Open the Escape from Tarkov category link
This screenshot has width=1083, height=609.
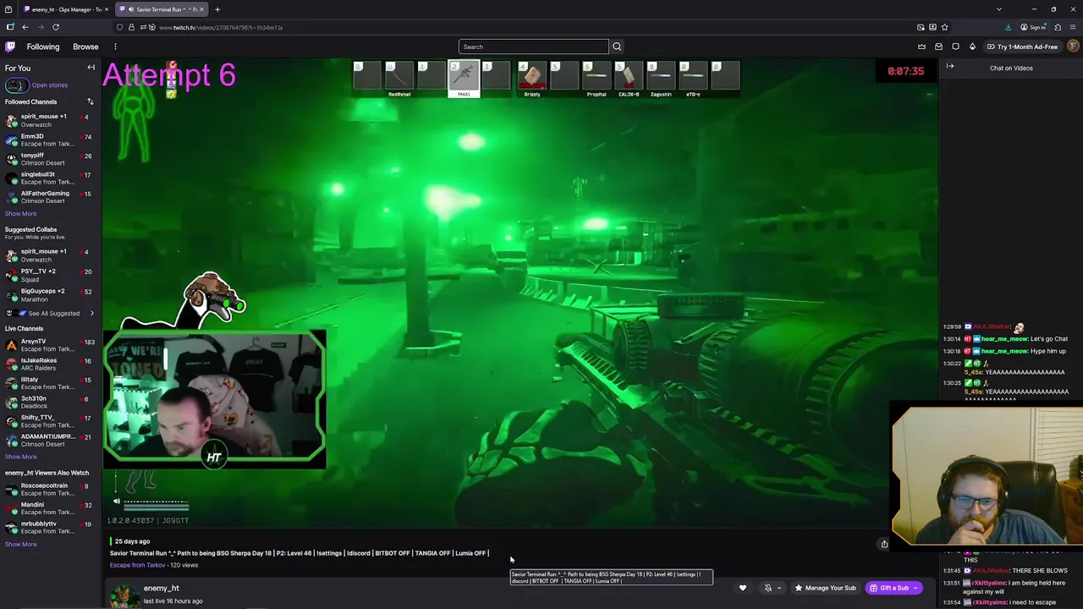(x=137, y=565)
